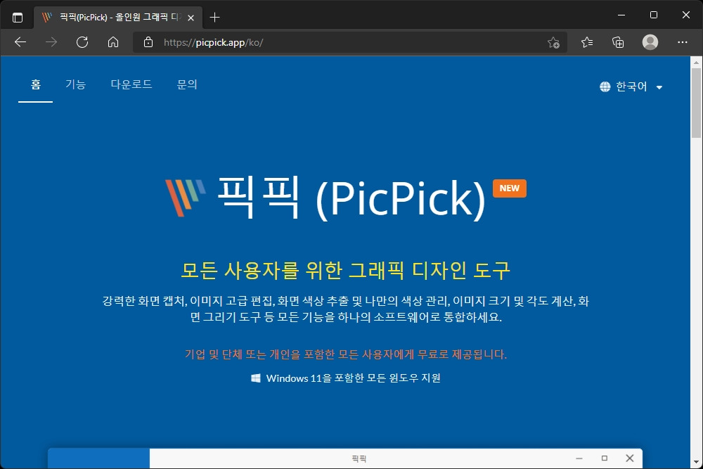Expand the 한국어 language dropdown
The height and width of the screenshot is (469, 703).
[x=659, y=87]
